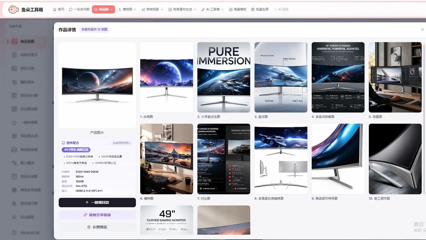The height and width of the screenshot is (240, 426).
Task: Click the template icon of 海量模板
Action: (231, 10)
